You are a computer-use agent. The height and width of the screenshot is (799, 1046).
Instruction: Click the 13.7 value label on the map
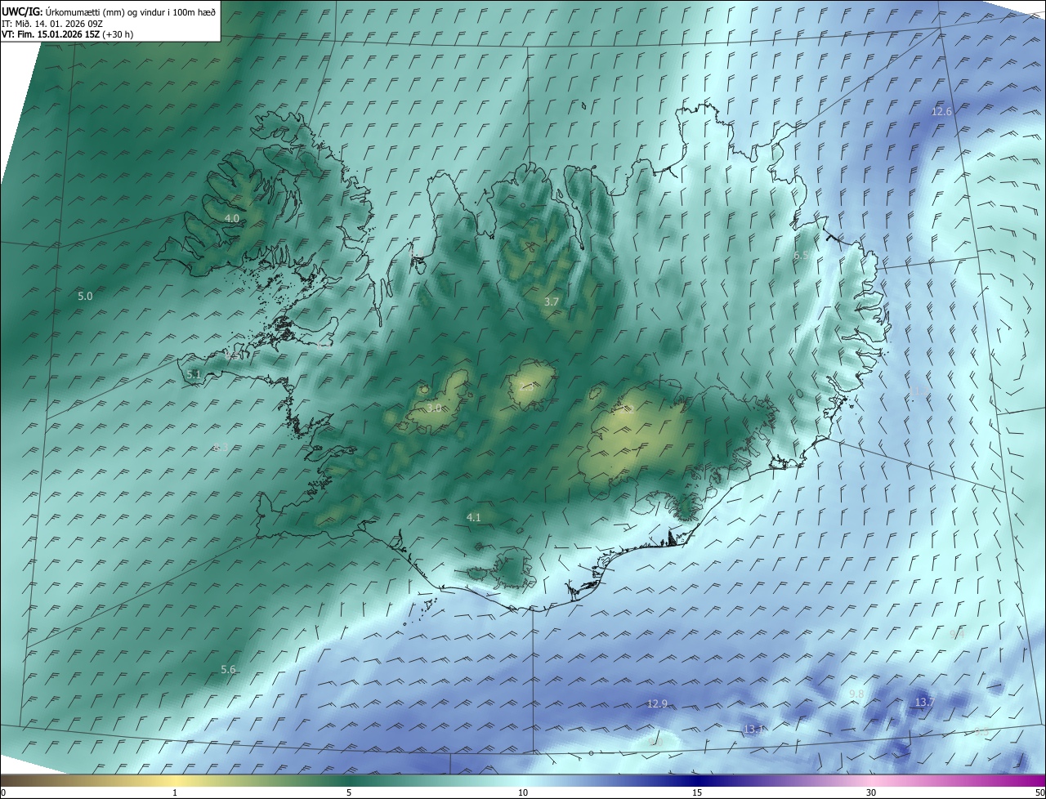coord(924,702)
